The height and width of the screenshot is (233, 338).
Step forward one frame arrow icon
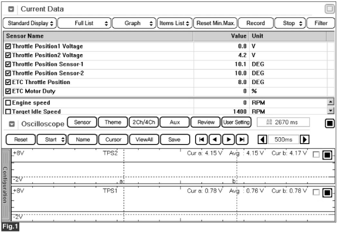pyautogui.click(x=229, y=140)
